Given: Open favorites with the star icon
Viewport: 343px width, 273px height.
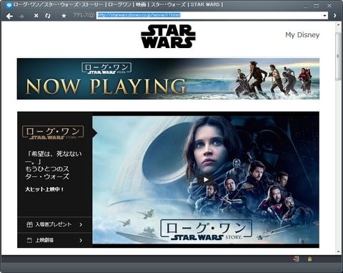Looking at the screenshot, I should (x=64, y=16).
